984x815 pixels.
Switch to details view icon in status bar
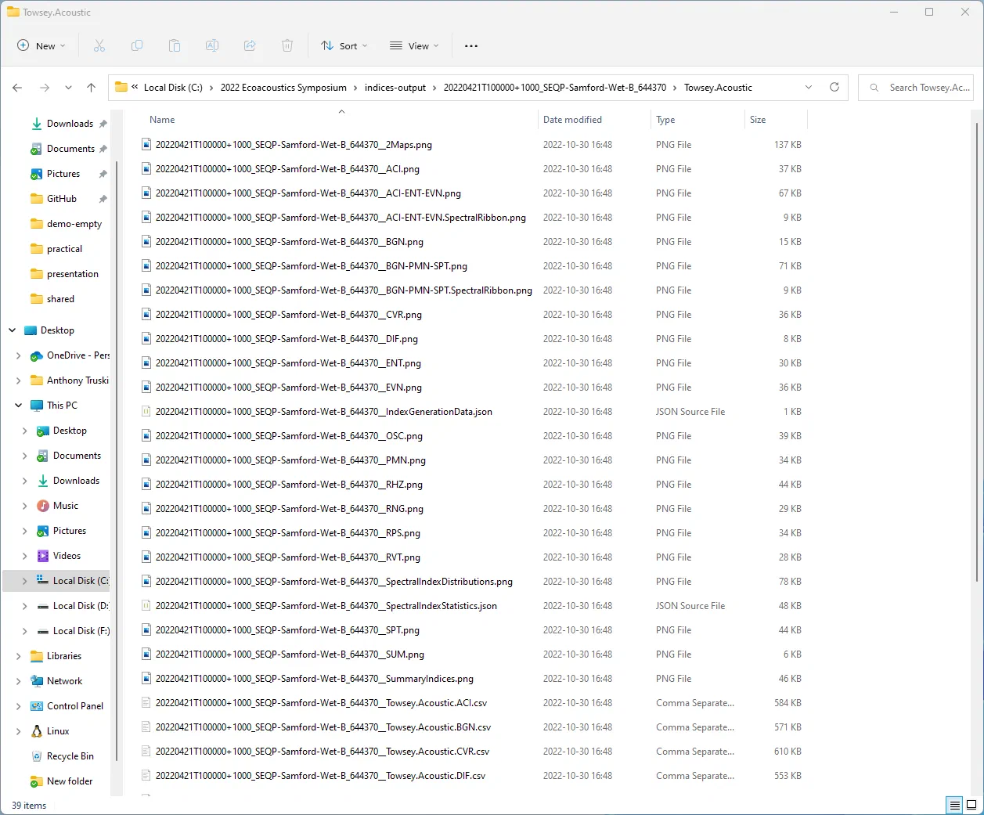click(955, 805)
